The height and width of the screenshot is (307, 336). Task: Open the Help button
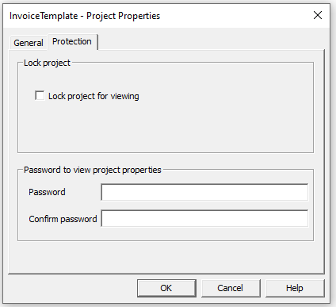coord(295,288)
